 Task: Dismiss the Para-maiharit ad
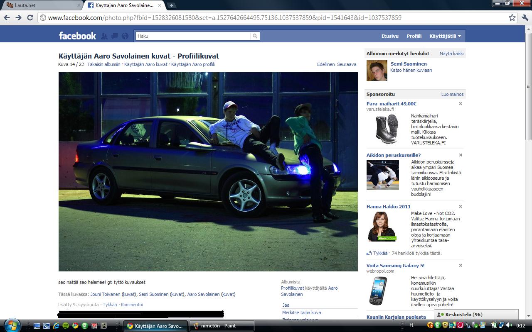click(461, 104)
